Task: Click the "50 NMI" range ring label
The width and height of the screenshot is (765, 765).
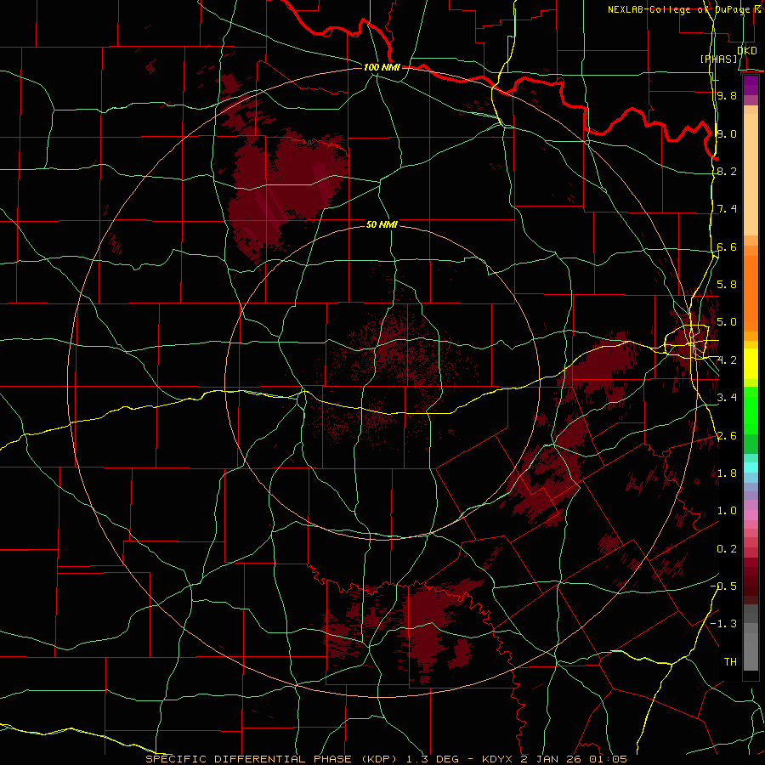Action: coord(382,224)
